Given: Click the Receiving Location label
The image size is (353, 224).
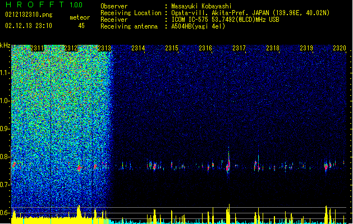Looking at the screenshot, I should pyautogui.click(x=131, y=13).
